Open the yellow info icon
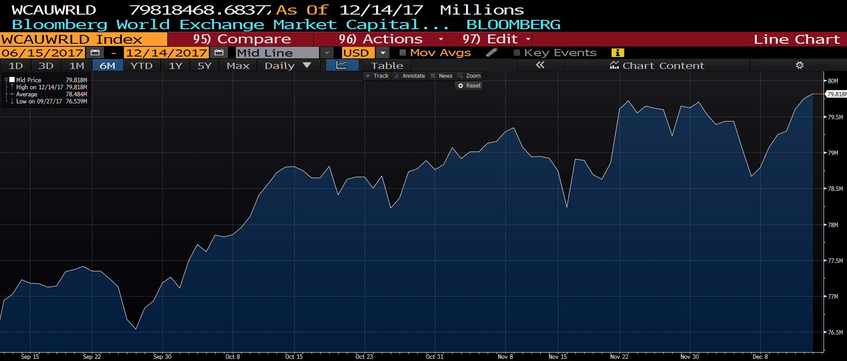The width and height of the screenshot is (847, 361). (617, 53)
